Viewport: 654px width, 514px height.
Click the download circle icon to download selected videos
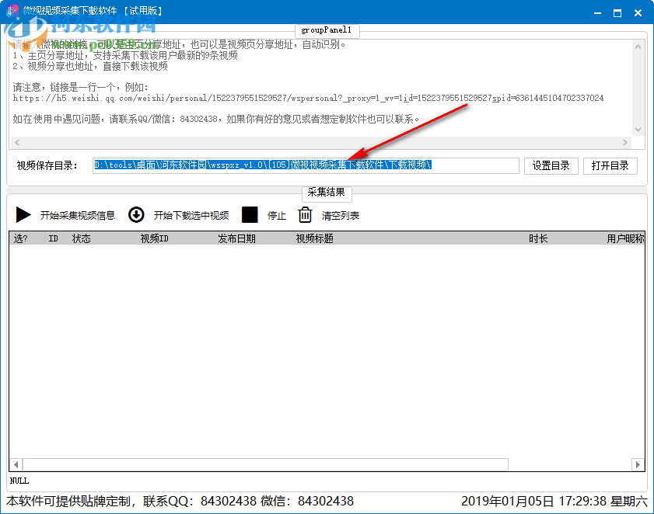coord(135,215)
